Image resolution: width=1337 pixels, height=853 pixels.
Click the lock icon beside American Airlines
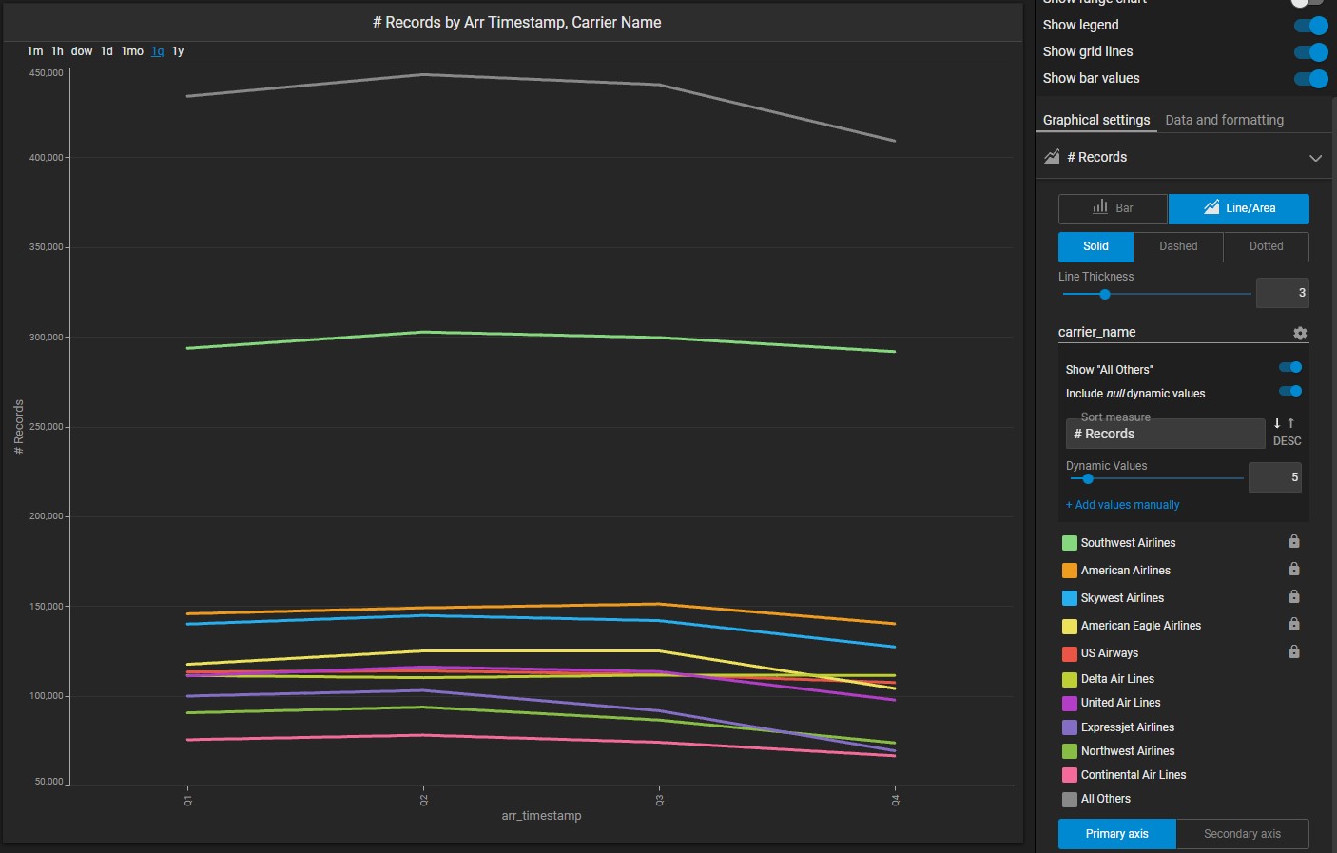pyautogui.click(x=1293, y=570)
